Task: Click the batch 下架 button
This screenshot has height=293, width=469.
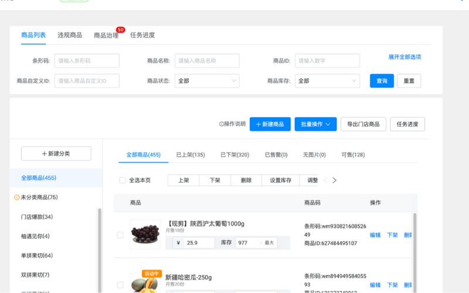Action: [215, 180]
